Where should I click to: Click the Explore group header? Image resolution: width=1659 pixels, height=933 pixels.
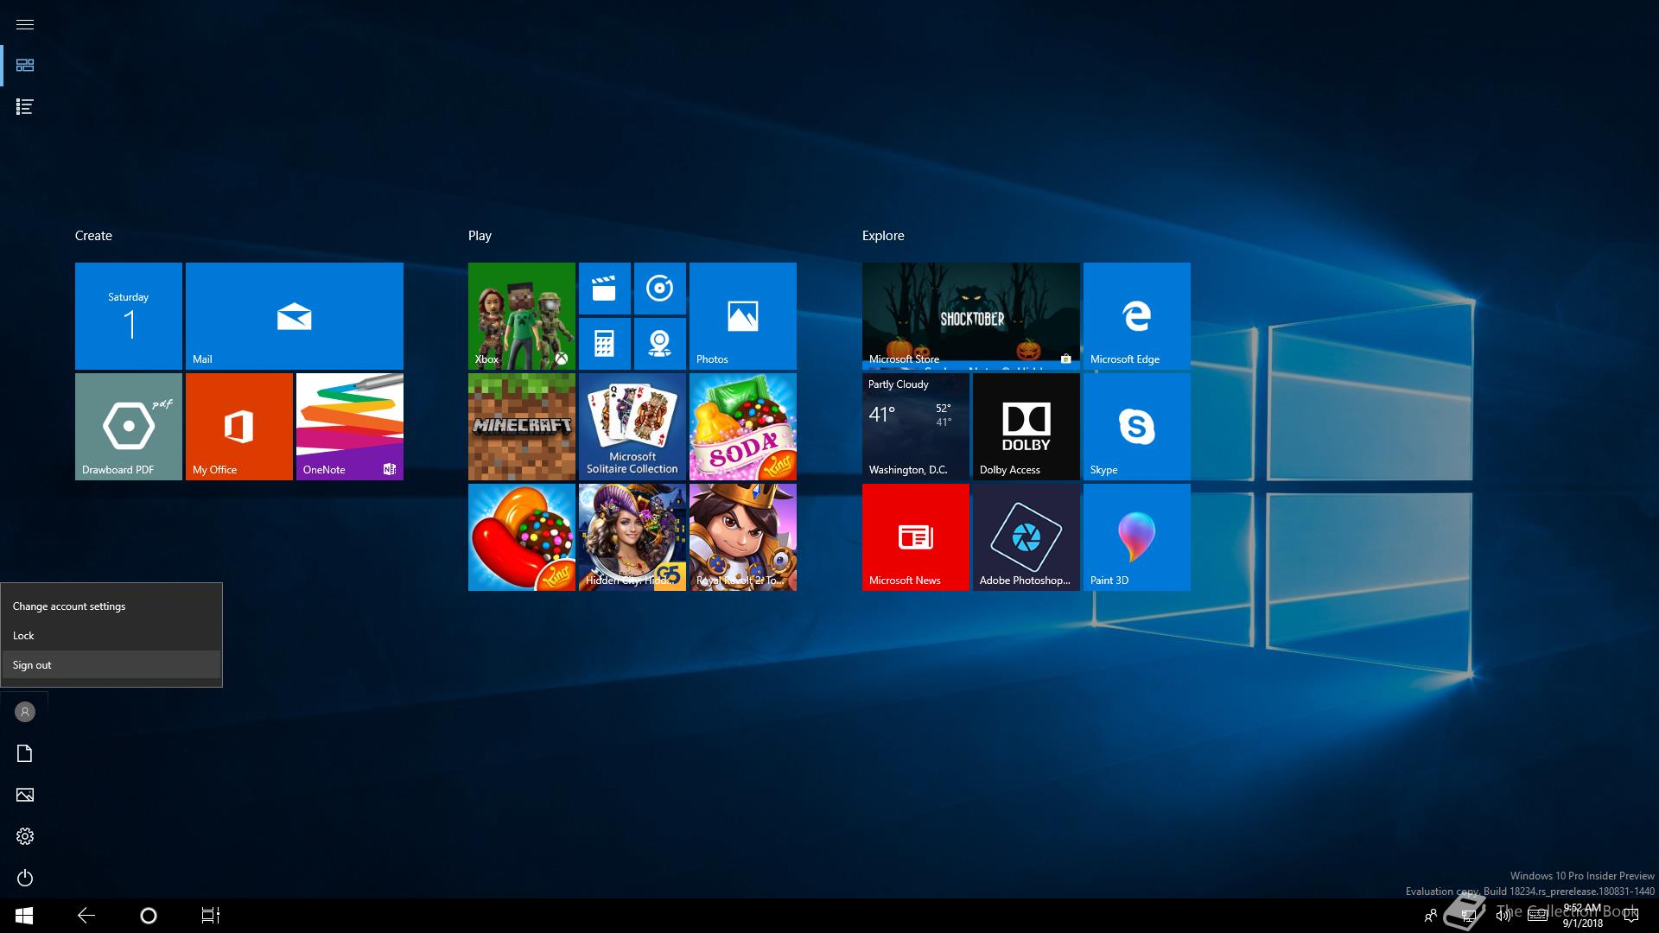(x=883, y=236)
